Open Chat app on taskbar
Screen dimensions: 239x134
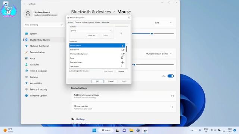pyautogui.click(x=124, y=130)
